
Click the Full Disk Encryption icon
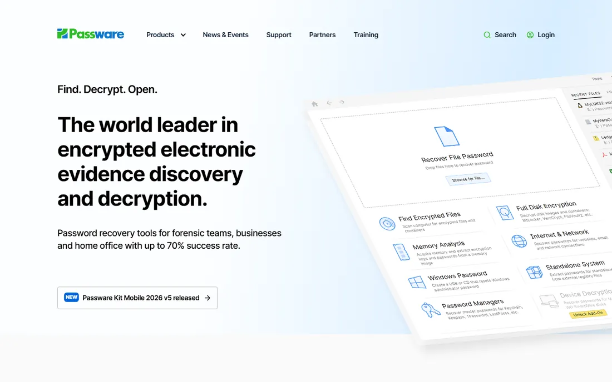point(505,213)
